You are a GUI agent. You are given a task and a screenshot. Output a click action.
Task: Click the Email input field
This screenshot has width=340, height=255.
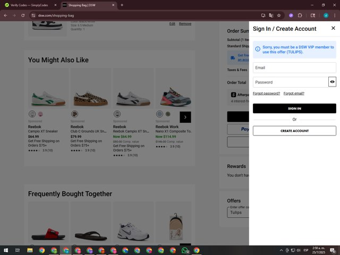[294, 67]
